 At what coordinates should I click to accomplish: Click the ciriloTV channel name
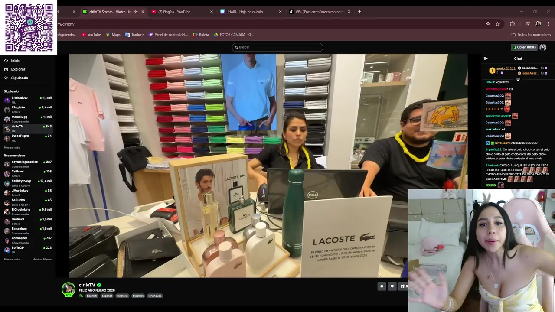(x=87, y=285)
